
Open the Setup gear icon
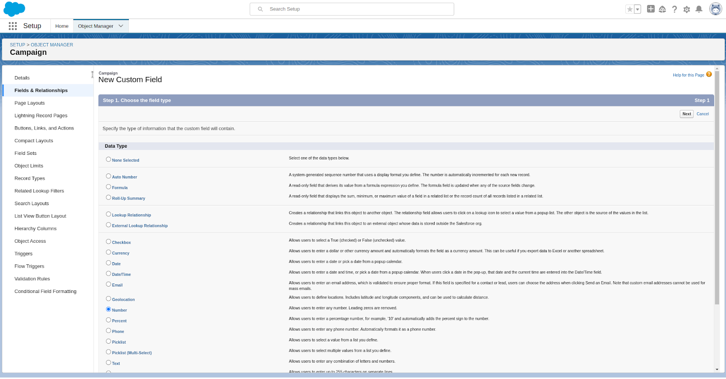click(x=687, y=9)
